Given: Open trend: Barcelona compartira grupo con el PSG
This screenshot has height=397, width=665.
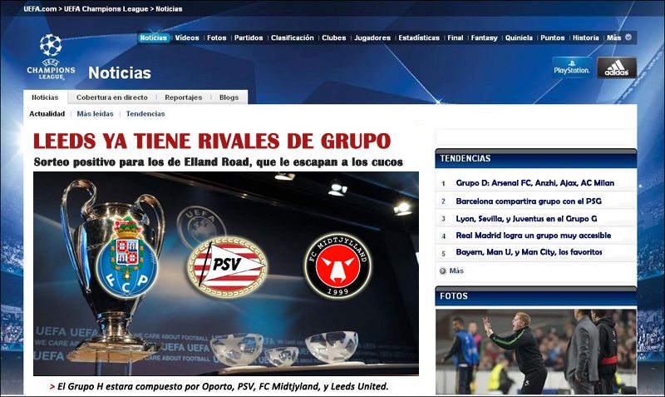Looking at the screenshot, I should click(x=529, y=201).
